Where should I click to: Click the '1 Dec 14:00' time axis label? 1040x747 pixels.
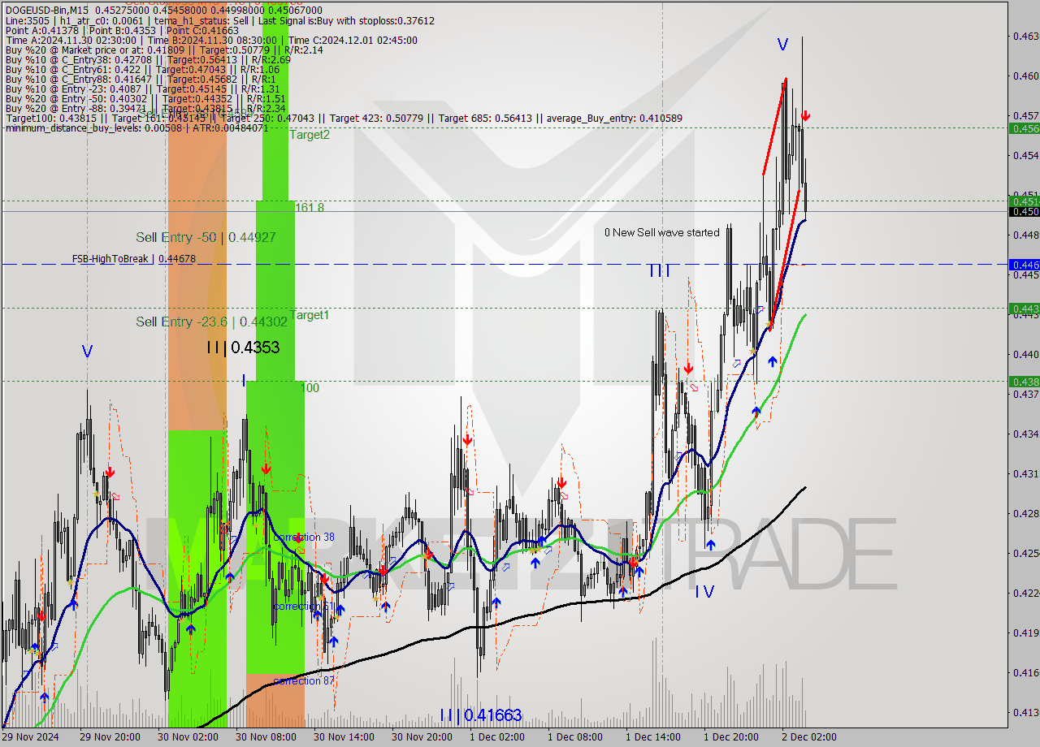click(653, 737)
